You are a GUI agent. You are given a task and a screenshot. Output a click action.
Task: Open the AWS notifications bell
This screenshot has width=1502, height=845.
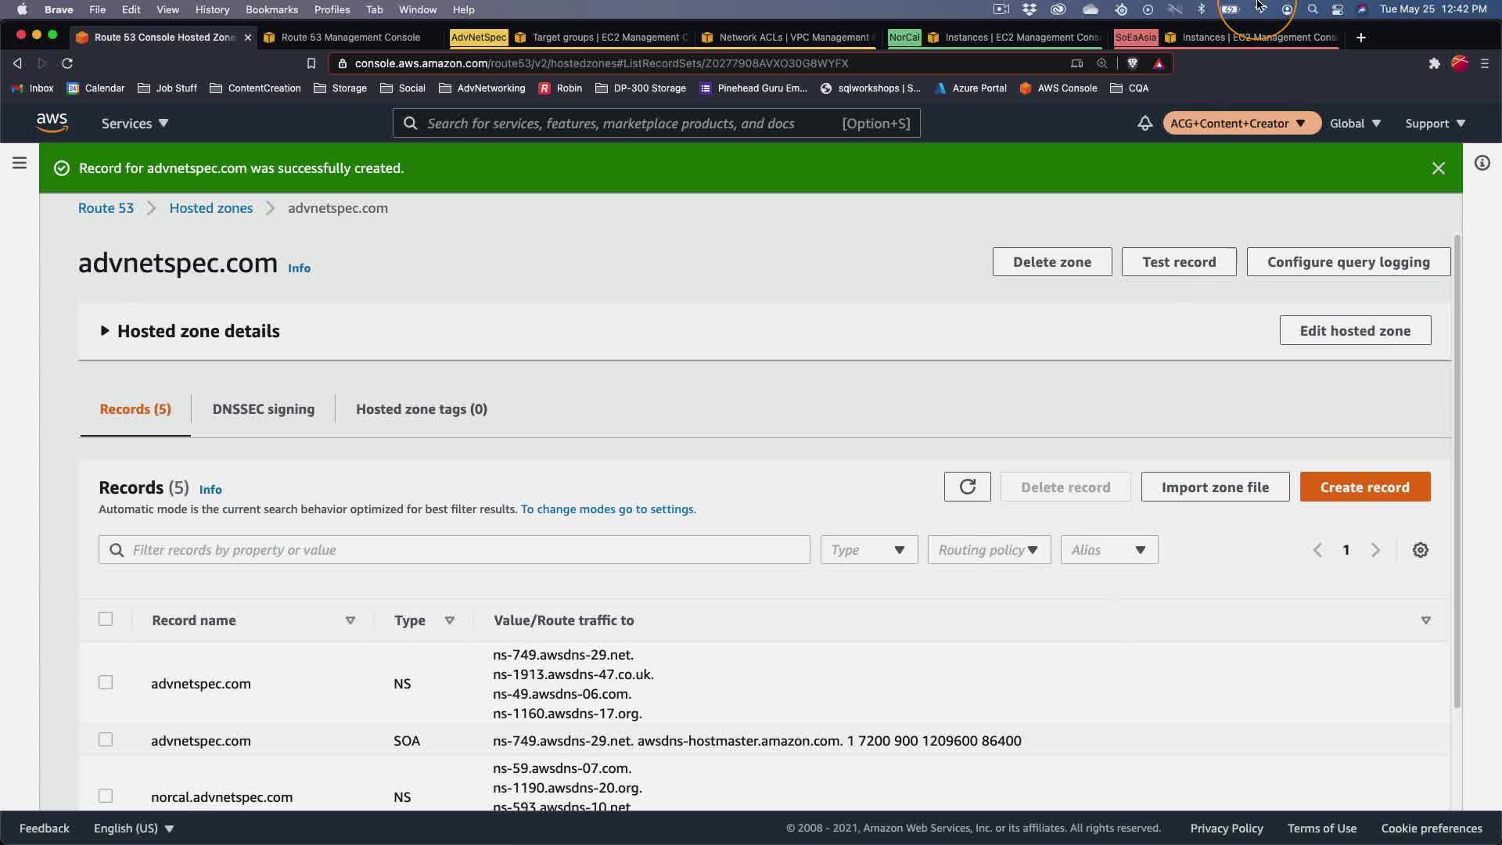click(x=1144, y=124)
